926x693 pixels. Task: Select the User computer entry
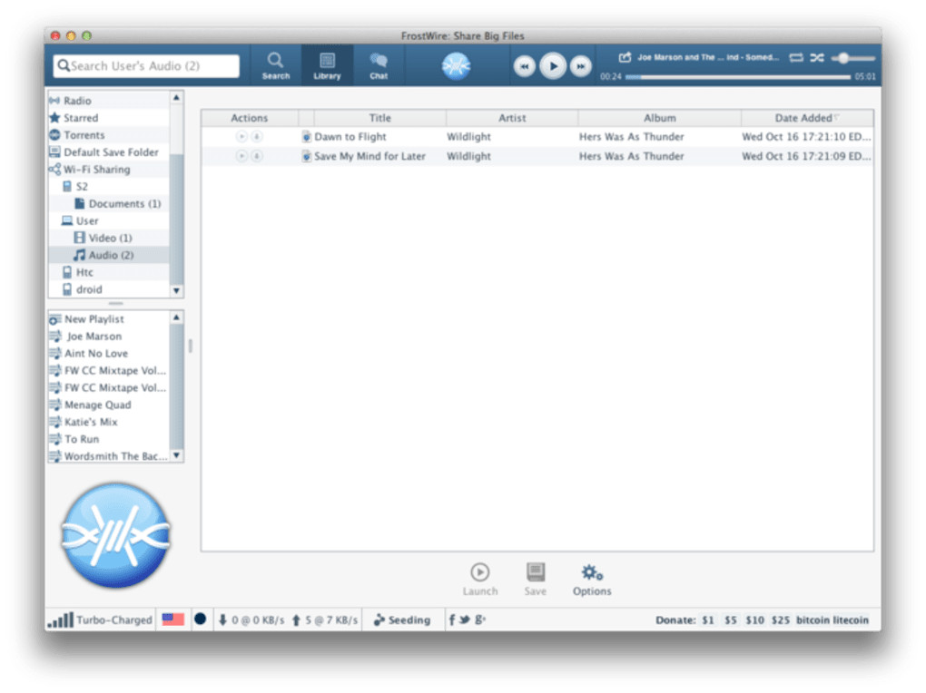(x=109, y=220)
